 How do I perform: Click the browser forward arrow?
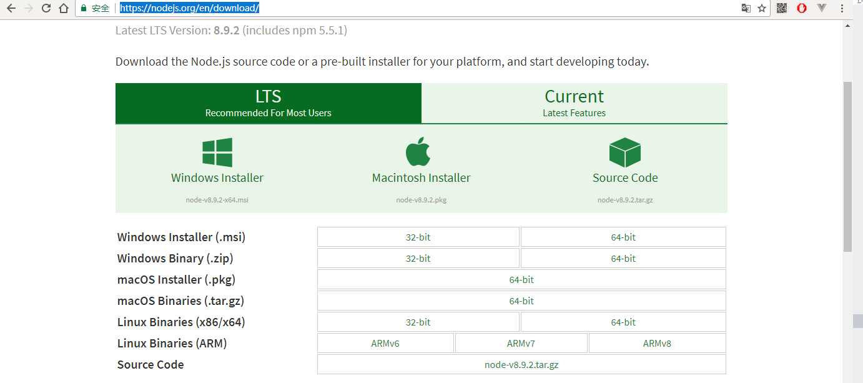tap(28, 8)
